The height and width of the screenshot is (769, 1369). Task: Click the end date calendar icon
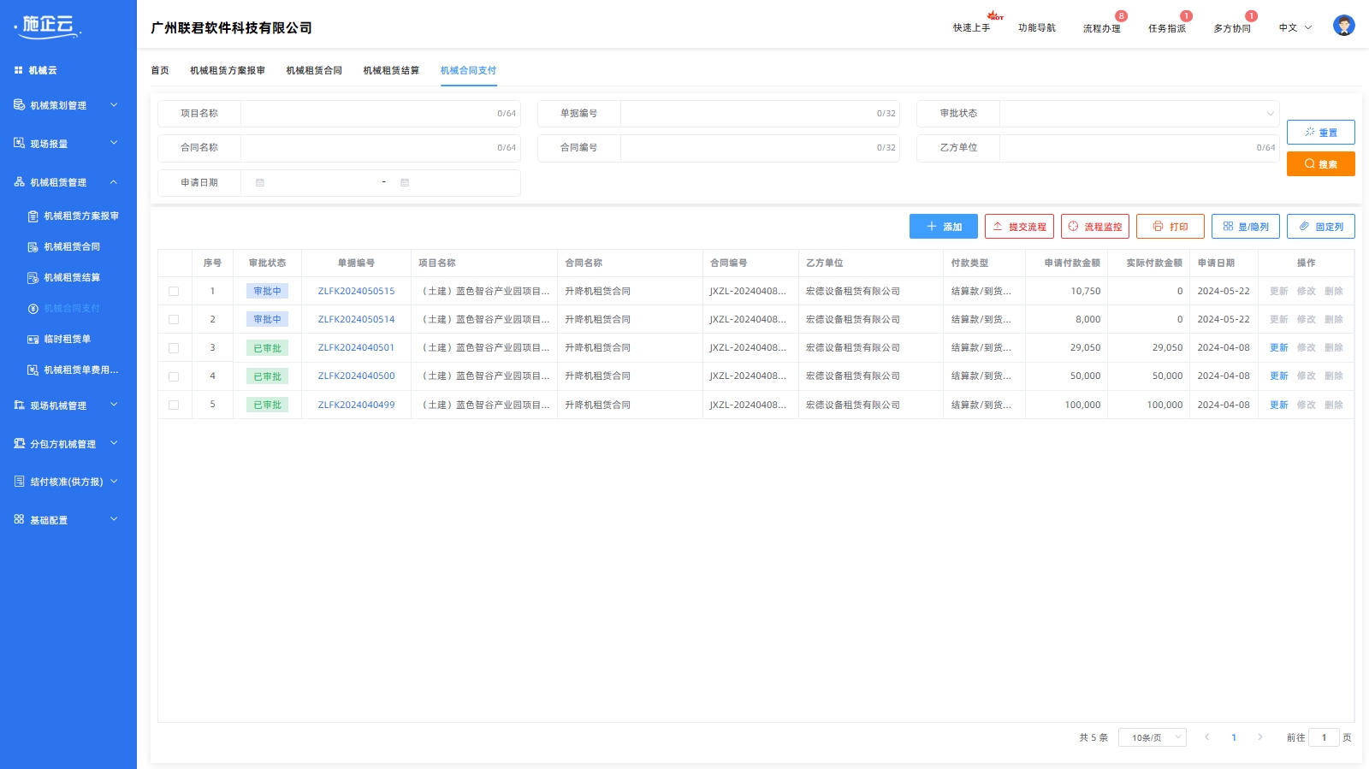[x=405, y=182]
